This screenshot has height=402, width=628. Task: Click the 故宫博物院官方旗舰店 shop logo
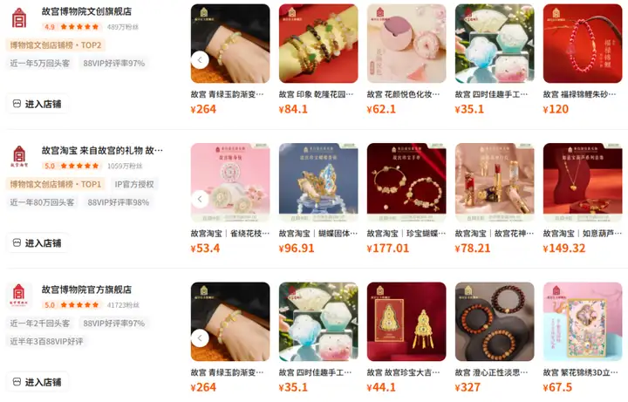click(x=19, y=296)
